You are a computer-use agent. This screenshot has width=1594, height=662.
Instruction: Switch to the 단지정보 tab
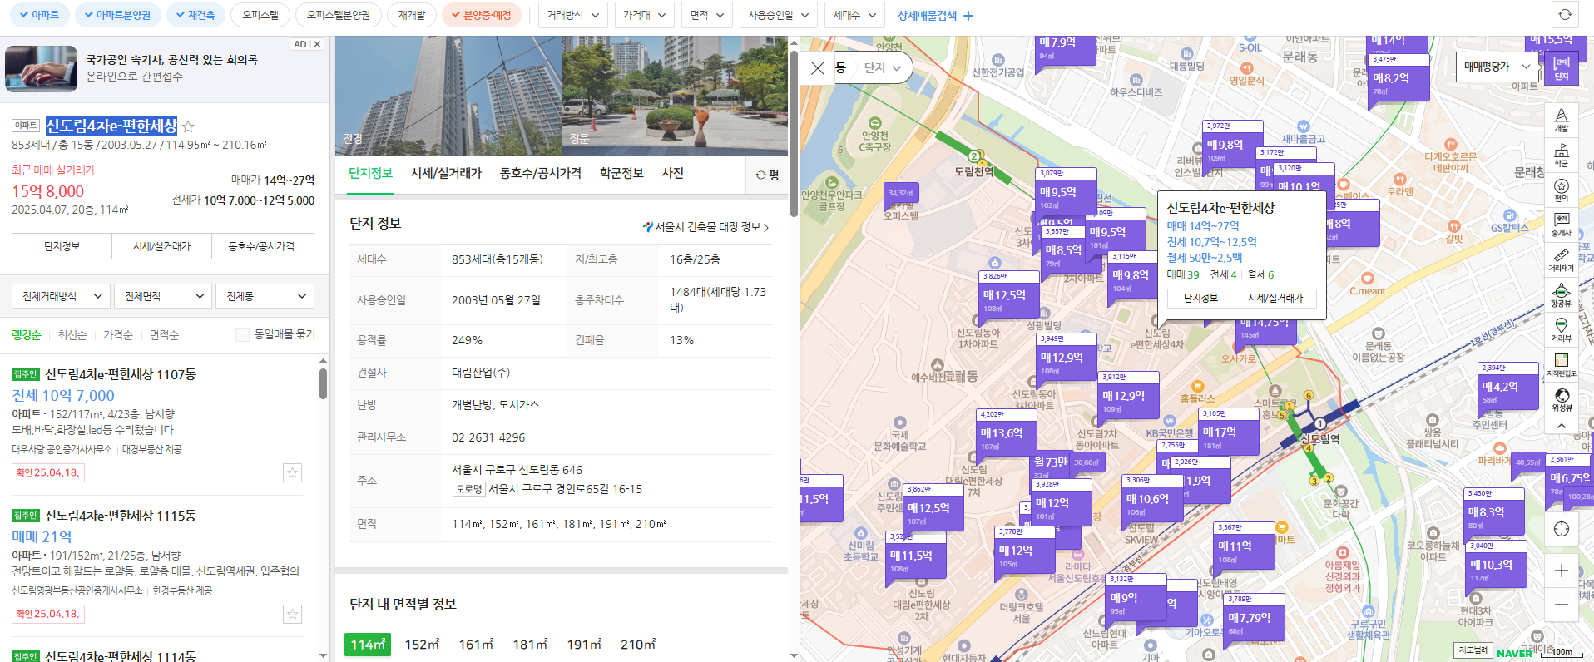(370, 173)
